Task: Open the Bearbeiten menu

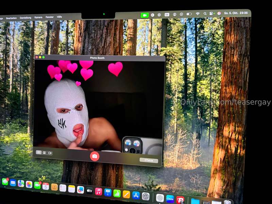Action: pyautogui.click(x=12, y=18)
